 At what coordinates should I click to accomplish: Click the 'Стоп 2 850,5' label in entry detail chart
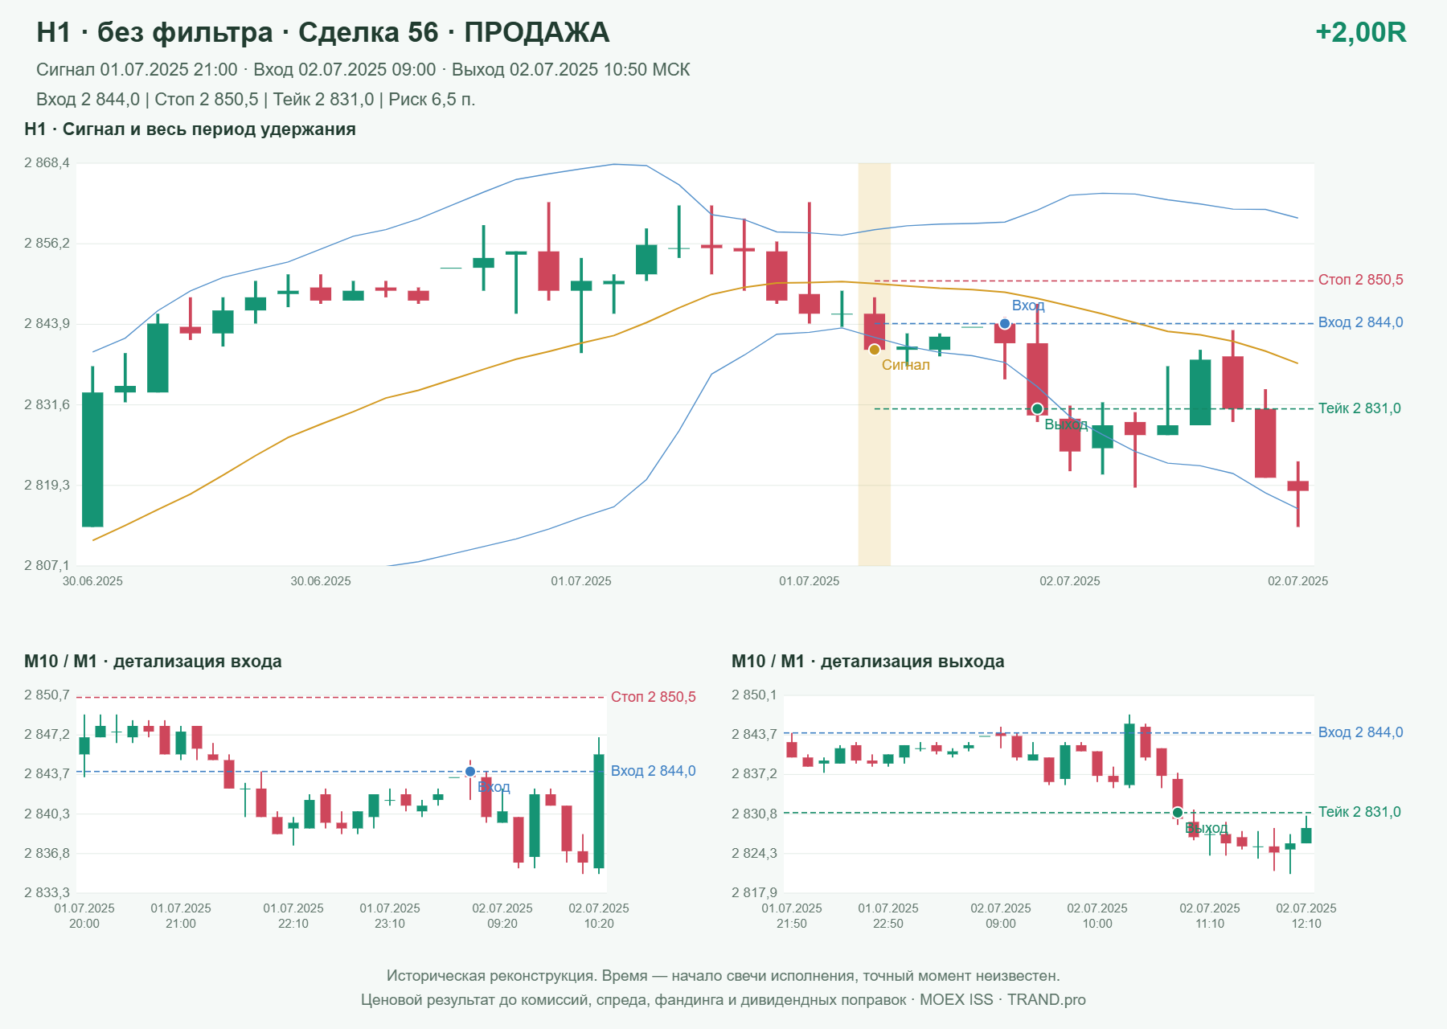654,697
